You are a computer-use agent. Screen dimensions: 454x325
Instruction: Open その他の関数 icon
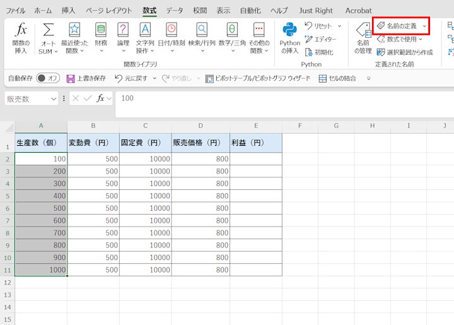pos(259,30)
